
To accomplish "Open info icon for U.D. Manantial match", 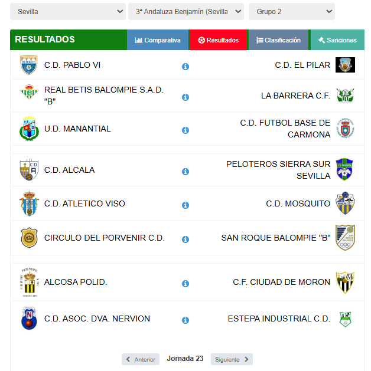I will click(x=185, y=130).
